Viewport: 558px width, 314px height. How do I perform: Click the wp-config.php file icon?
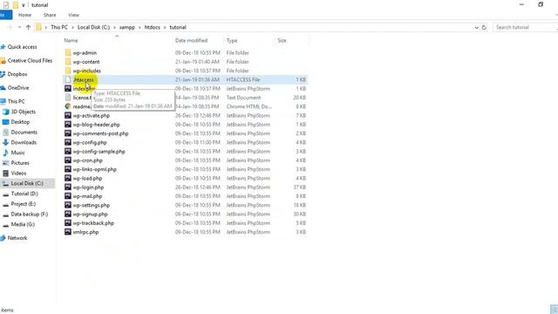point(68,142)
